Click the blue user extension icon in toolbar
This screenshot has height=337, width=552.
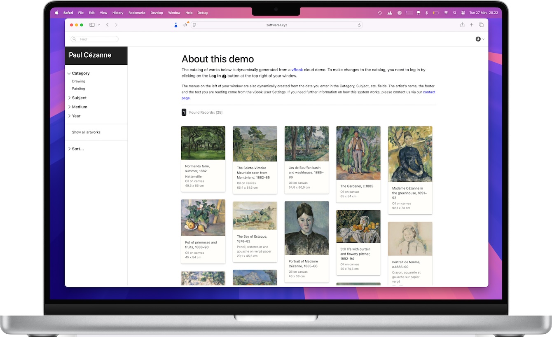click(x=176, y=25)
